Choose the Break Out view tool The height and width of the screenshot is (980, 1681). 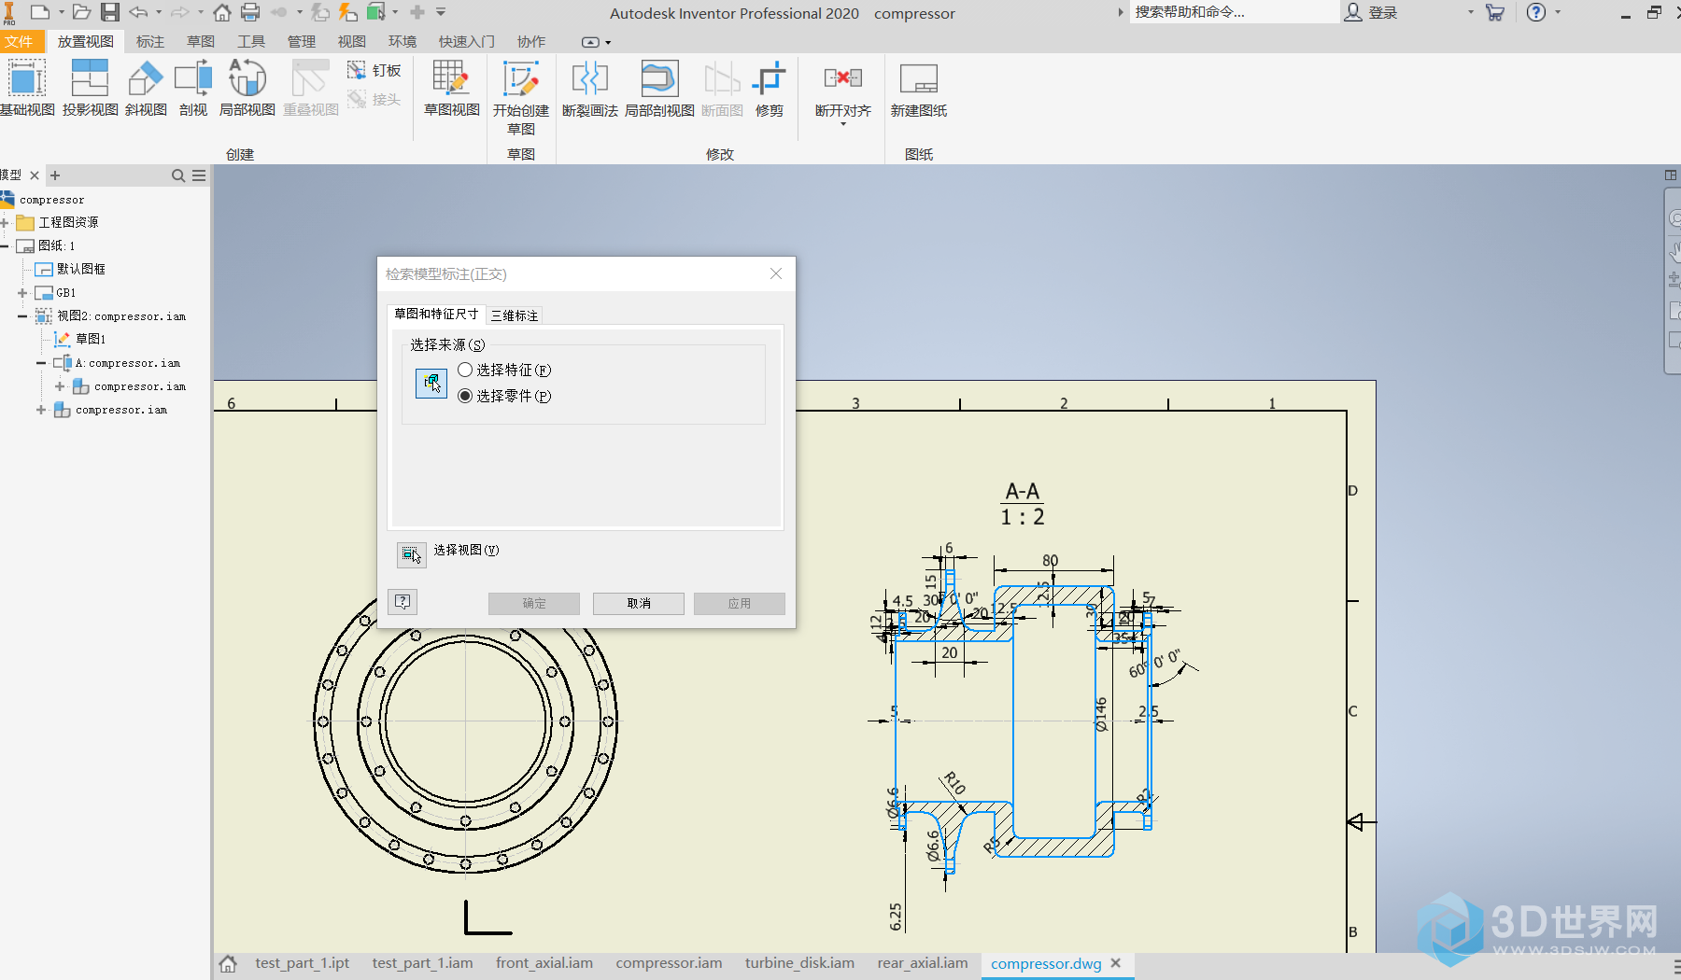(x=659, y=89)
